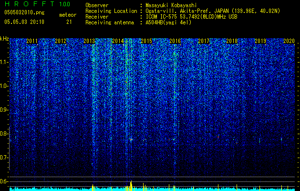The image size is (300, 191).
Task: Click the "Receiving antenna" label
Action: tap(110, 22)
